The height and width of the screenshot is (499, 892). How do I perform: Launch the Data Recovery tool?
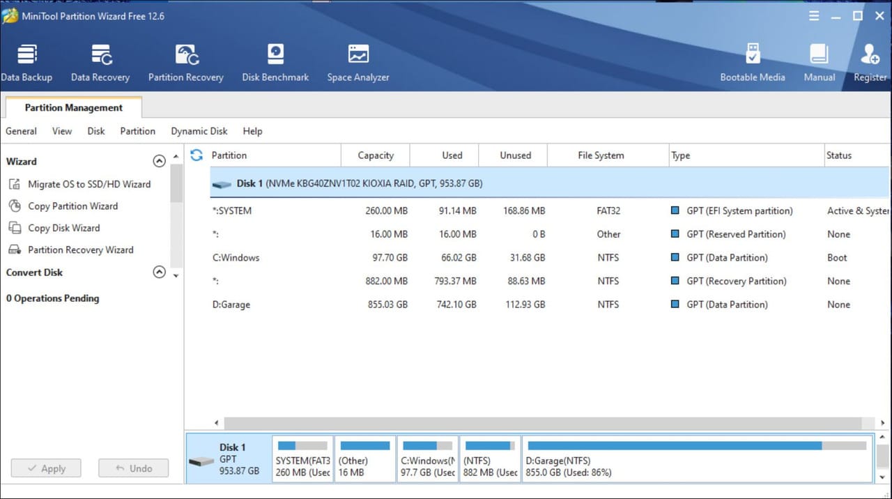100,64
